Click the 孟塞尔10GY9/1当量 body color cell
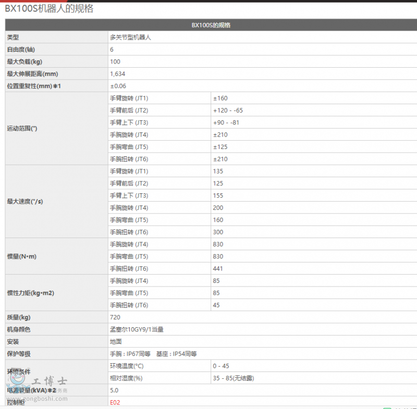 pos(137,329)
